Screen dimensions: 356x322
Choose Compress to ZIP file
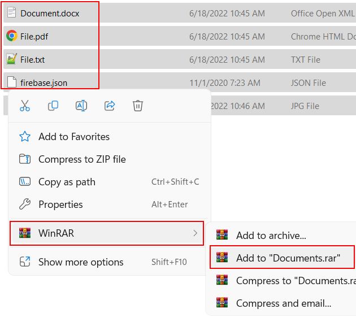coord(82,159)
